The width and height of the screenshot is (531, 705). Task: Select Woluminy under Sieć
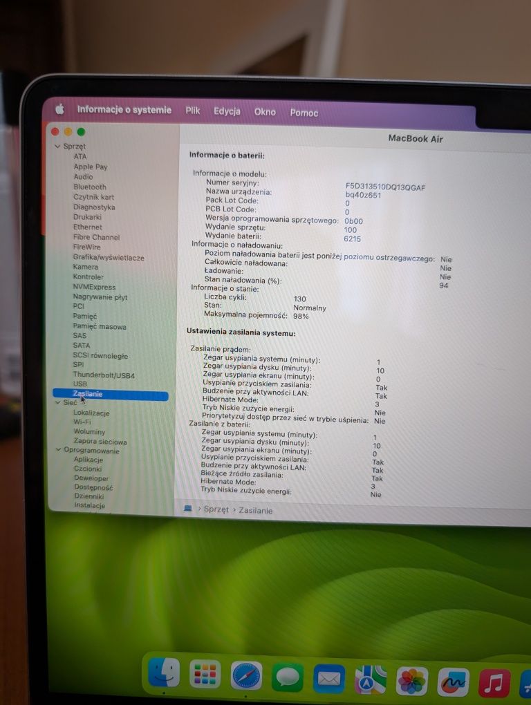pyautogui.click(x=89, y=431)
